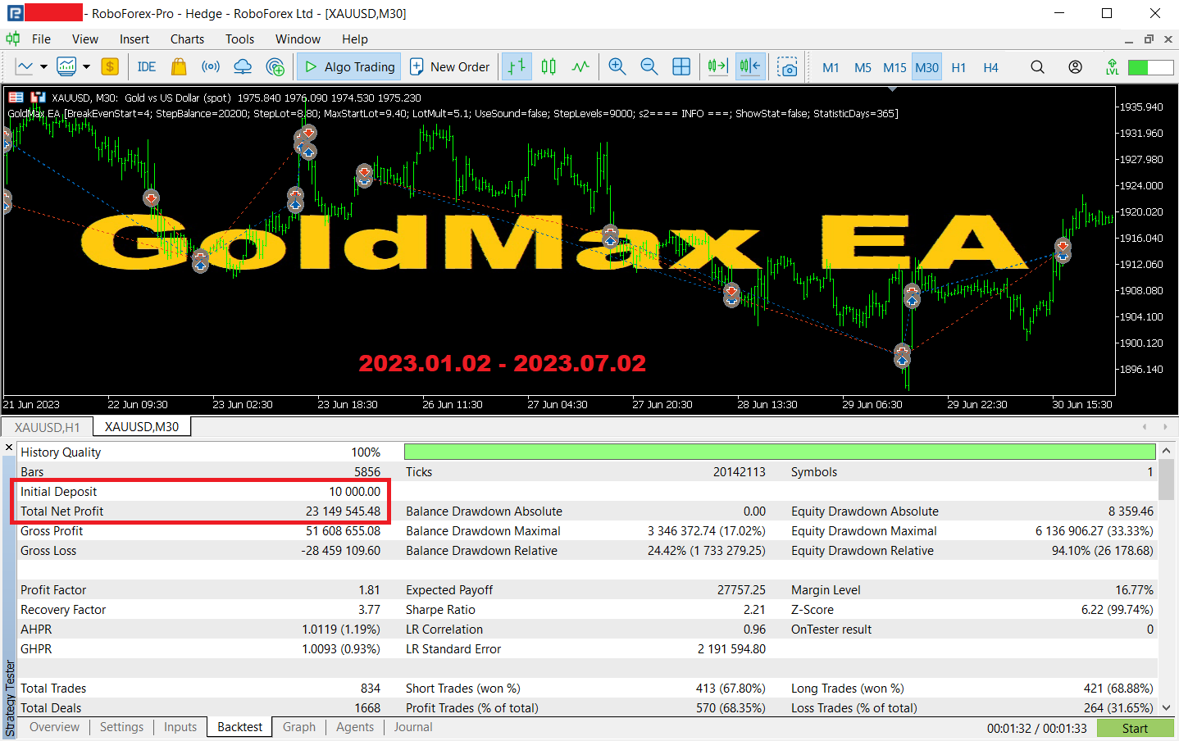Screen dimensions: 1179x741
Task: Select the M5 timeframe
Action: (x=863, y=68)
